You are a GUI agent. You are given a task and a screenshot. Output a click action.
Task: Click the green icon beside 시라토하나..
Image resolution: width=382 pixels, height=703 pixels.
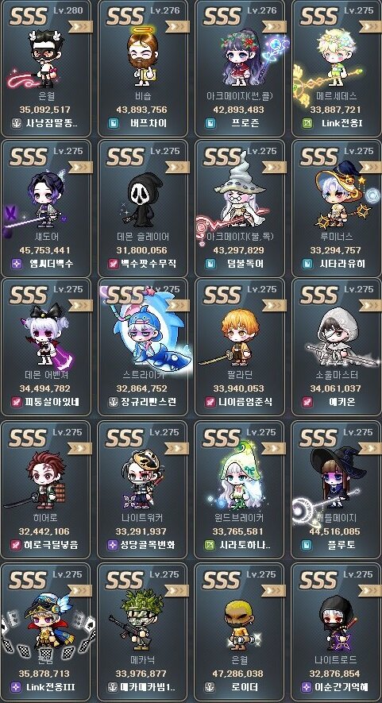point(210,545)
